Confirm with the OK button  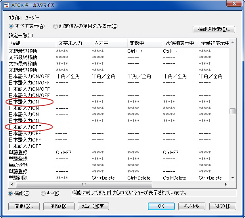pos(161,206)
